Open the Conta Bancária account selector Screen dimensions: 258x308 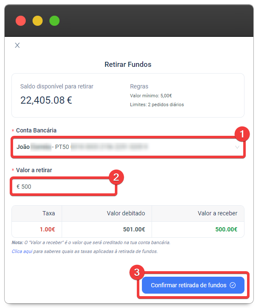[127, 147]
